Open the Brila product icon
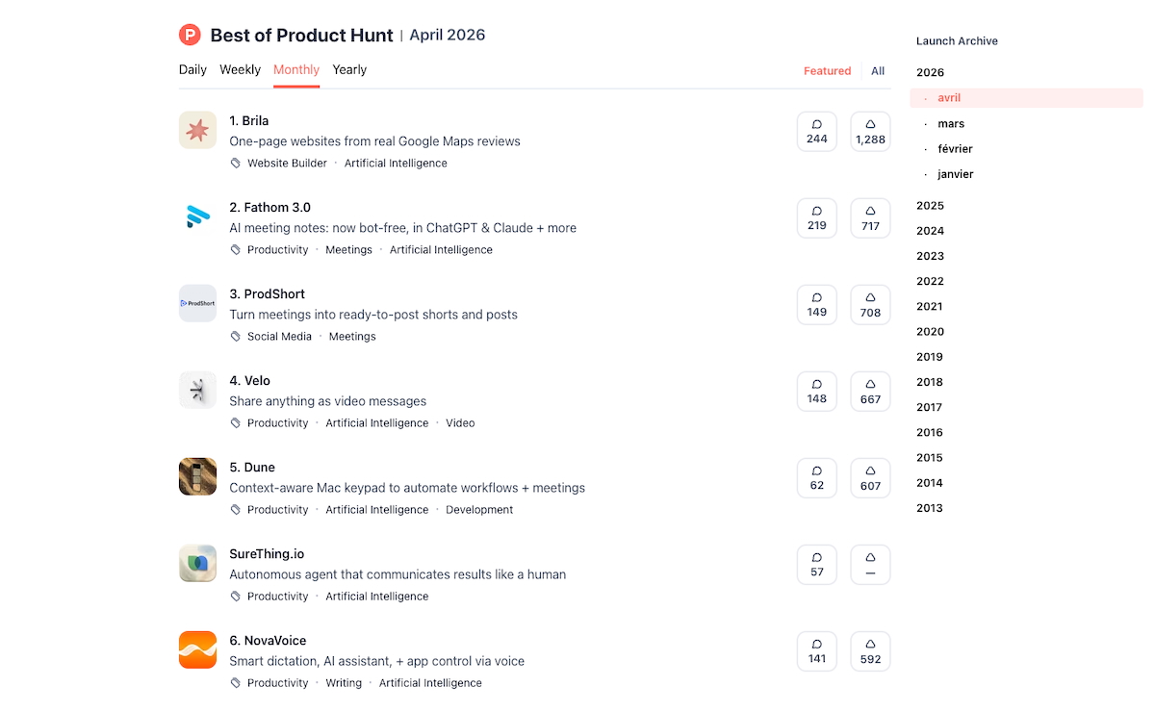 coord(197,130)
